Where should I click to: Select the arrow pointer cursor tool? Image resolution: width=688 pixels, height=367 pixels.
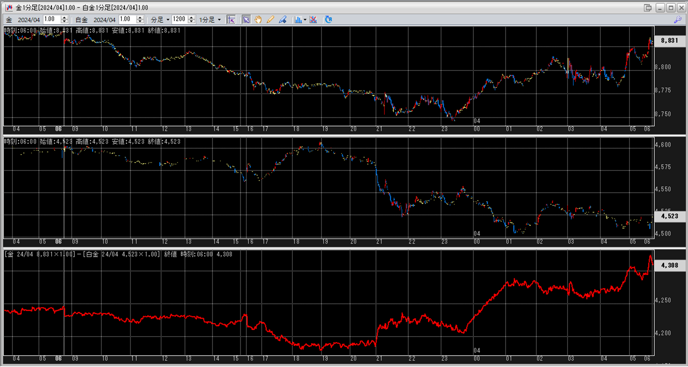(246, 20)
